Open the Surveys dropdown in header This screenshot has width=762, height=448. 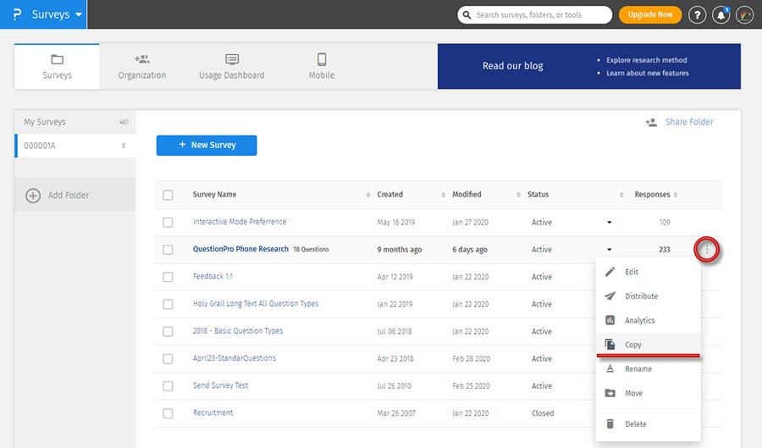click(57, 14)
